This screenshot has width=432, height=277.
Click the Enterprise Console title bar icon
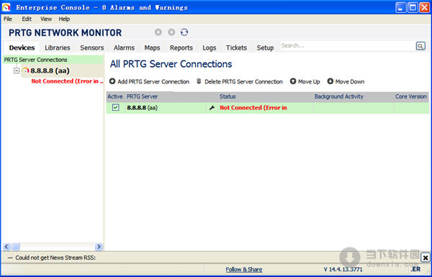click(x=6, y=7)
